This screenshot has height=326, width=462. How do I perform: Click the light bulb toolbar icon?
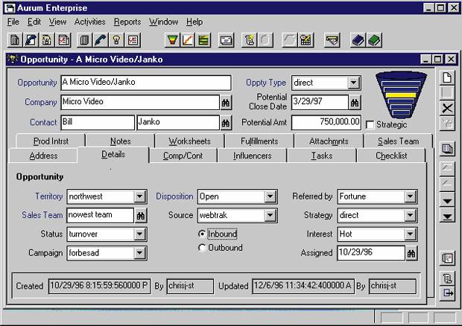point(116,40)
